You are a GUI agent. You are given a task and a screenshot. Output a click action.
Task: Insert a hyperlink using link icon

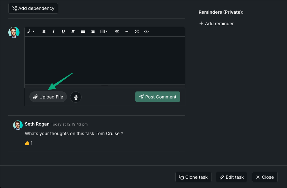117,32
